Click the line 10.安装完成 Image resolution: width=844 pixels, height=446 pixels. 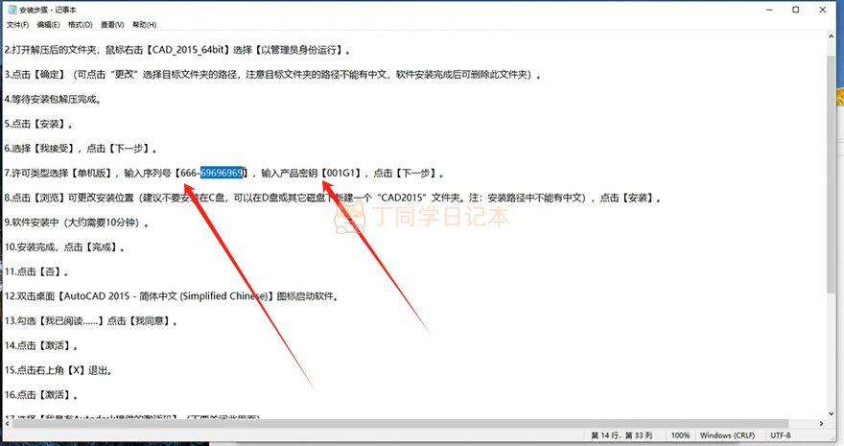coord(65,247)
